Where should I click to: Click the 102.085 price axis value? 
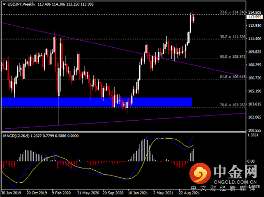(x=255, y=117)
